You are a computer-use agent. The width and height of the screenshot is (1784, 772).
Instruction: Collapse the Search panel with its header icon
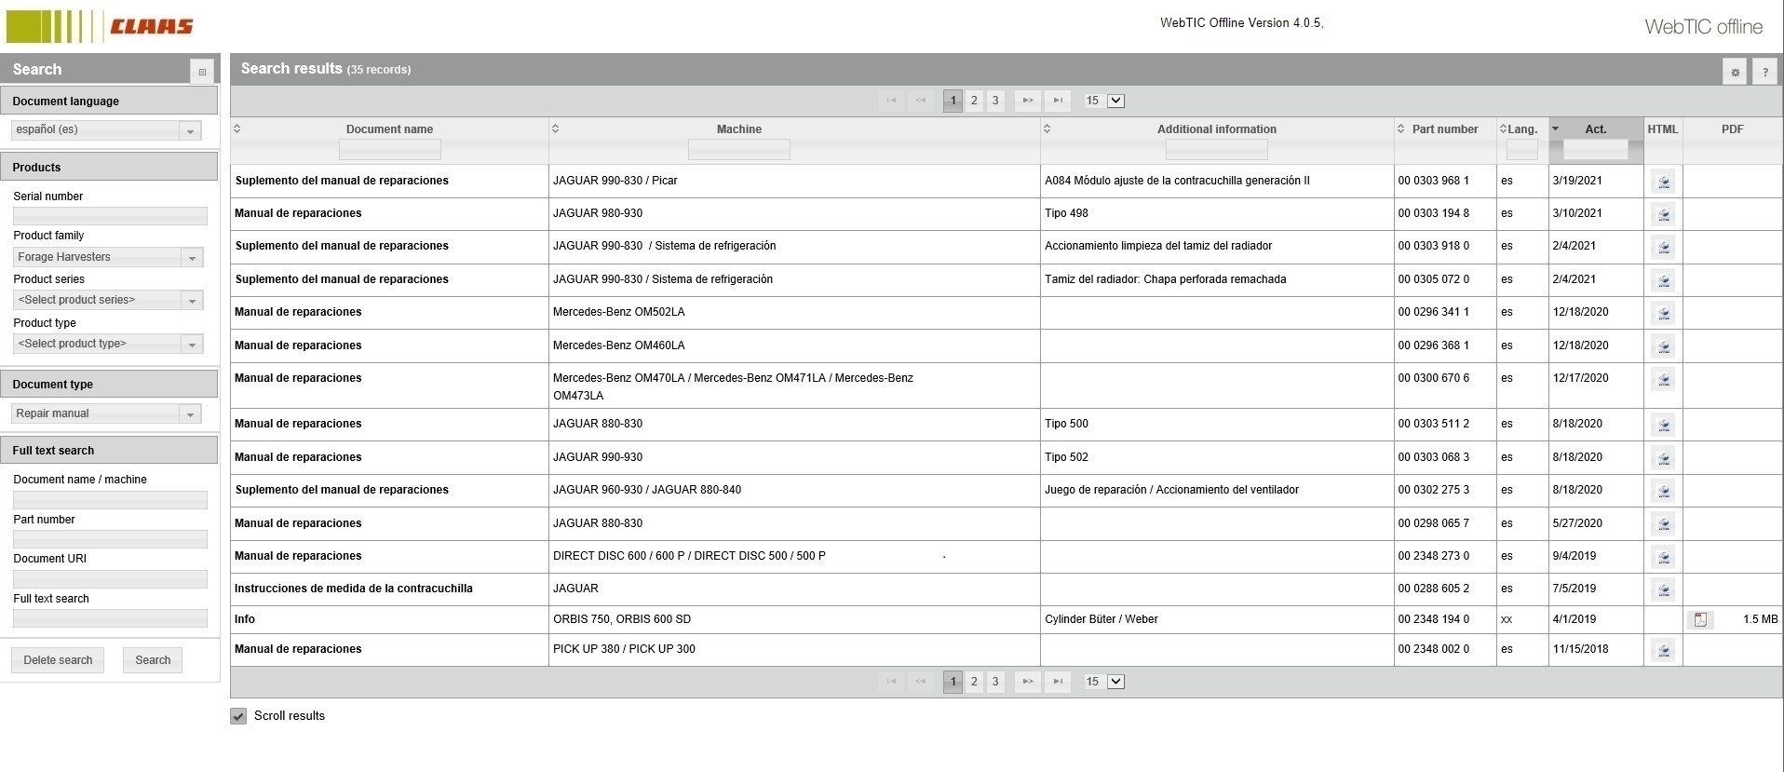pos(202,72)
